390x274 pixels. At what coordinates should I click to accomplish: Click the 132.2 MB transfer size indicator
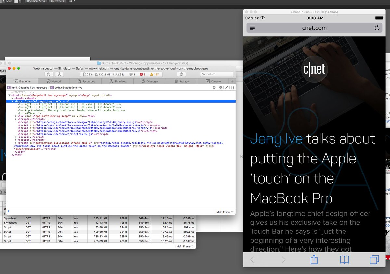click(x=103, y=74)
